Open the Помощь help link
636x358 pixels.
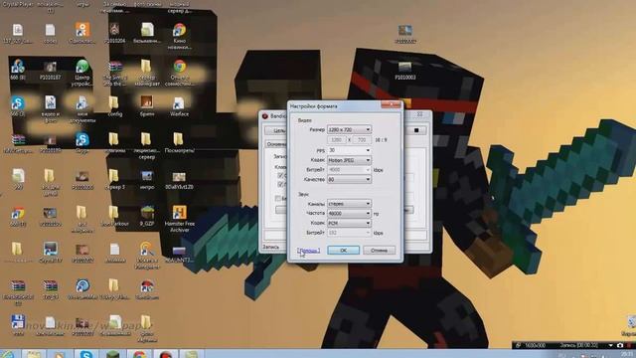pyautogui.click(x=308, y=251)
